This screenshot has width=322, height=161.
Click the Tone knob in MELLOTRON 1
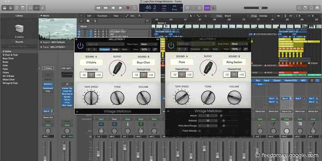click(117, 98)
